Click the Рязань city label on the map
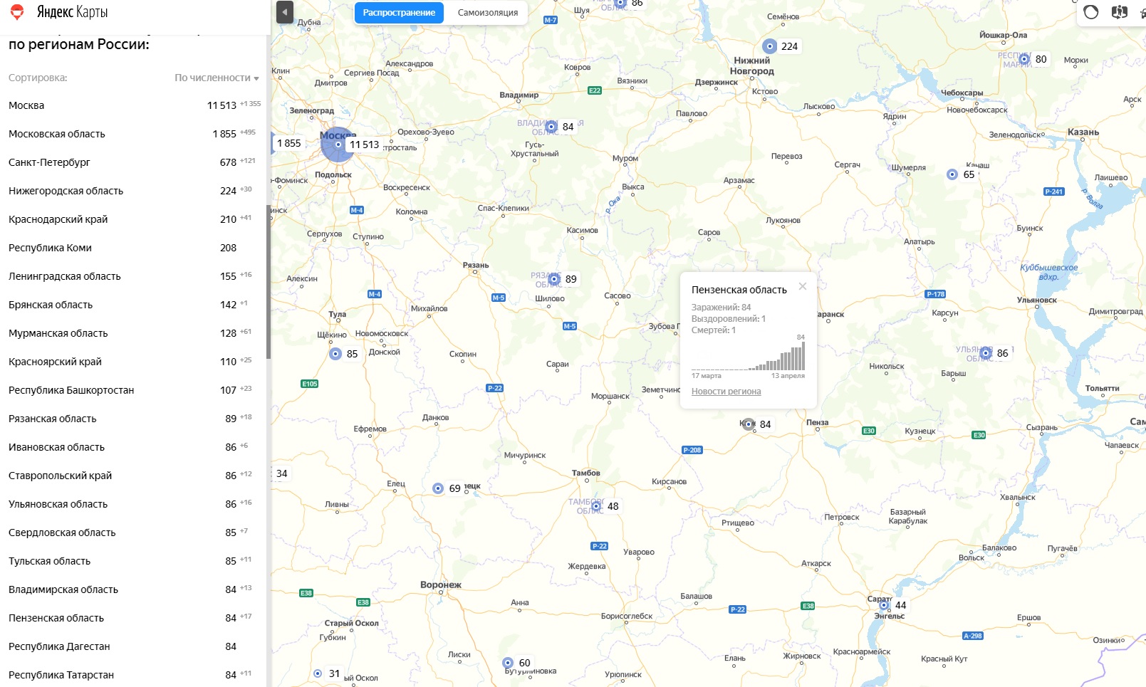Viewport: 1146px width, 687px height. click(x=476, y=265)
